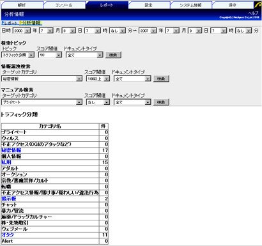Select the チャット table row
262x246 pixels.
coord(55,204)
